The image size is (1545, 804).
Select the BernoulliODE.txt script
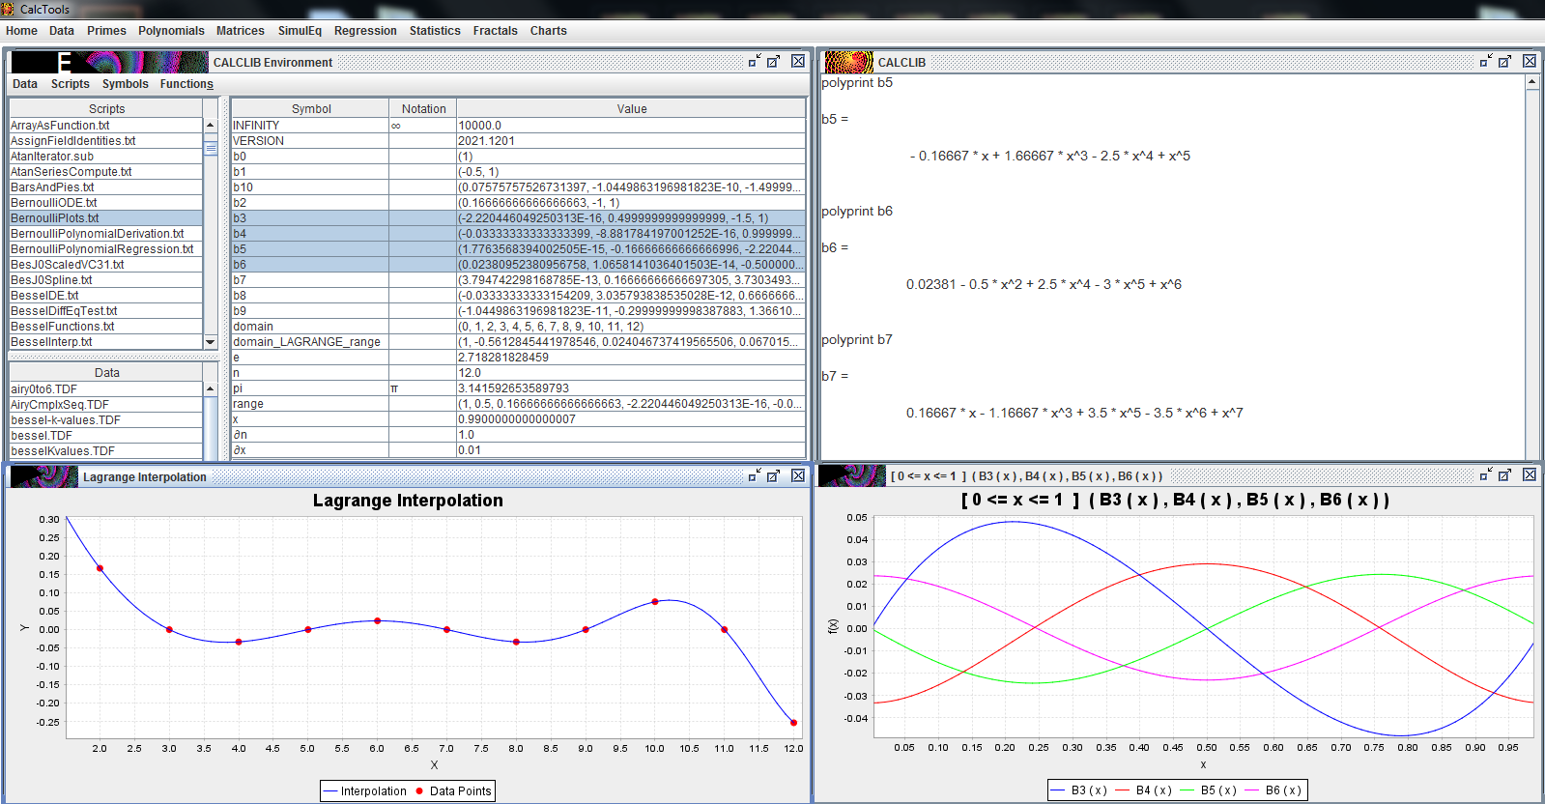[x=106, y=203]
